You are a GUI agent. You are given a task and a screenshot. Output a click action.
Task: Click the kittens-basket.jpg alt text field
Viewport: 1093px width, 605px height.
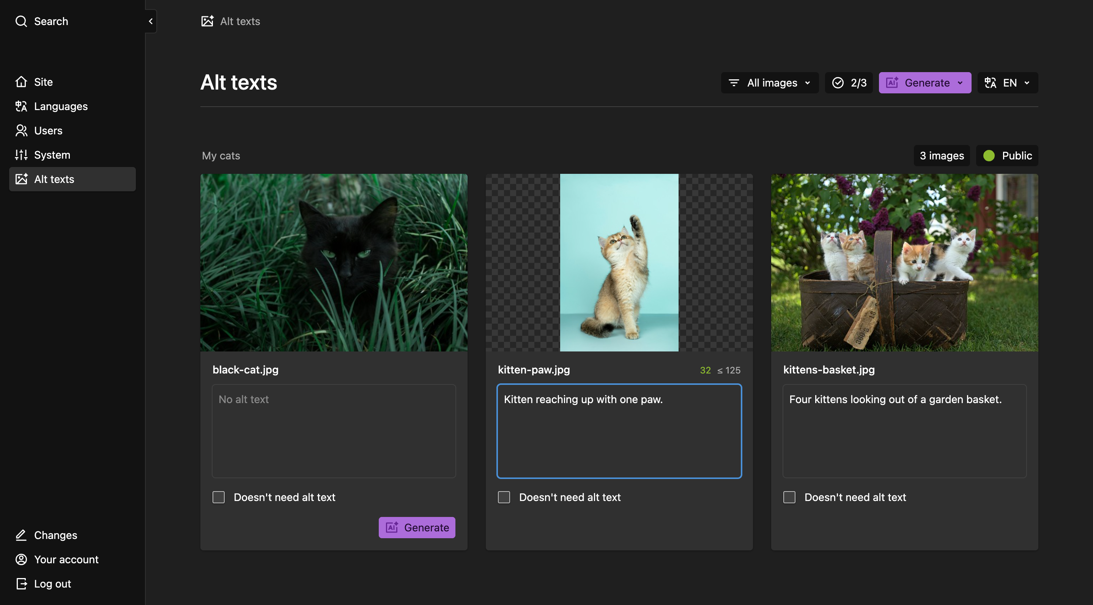(905, 431)
